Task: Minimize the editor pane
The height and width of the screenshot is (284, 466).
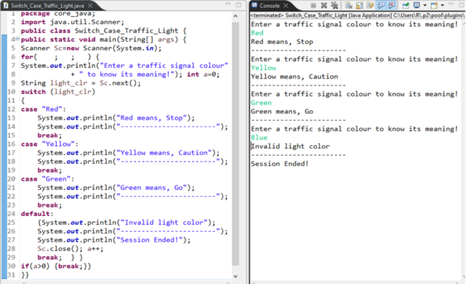Action: coord(228,4)
